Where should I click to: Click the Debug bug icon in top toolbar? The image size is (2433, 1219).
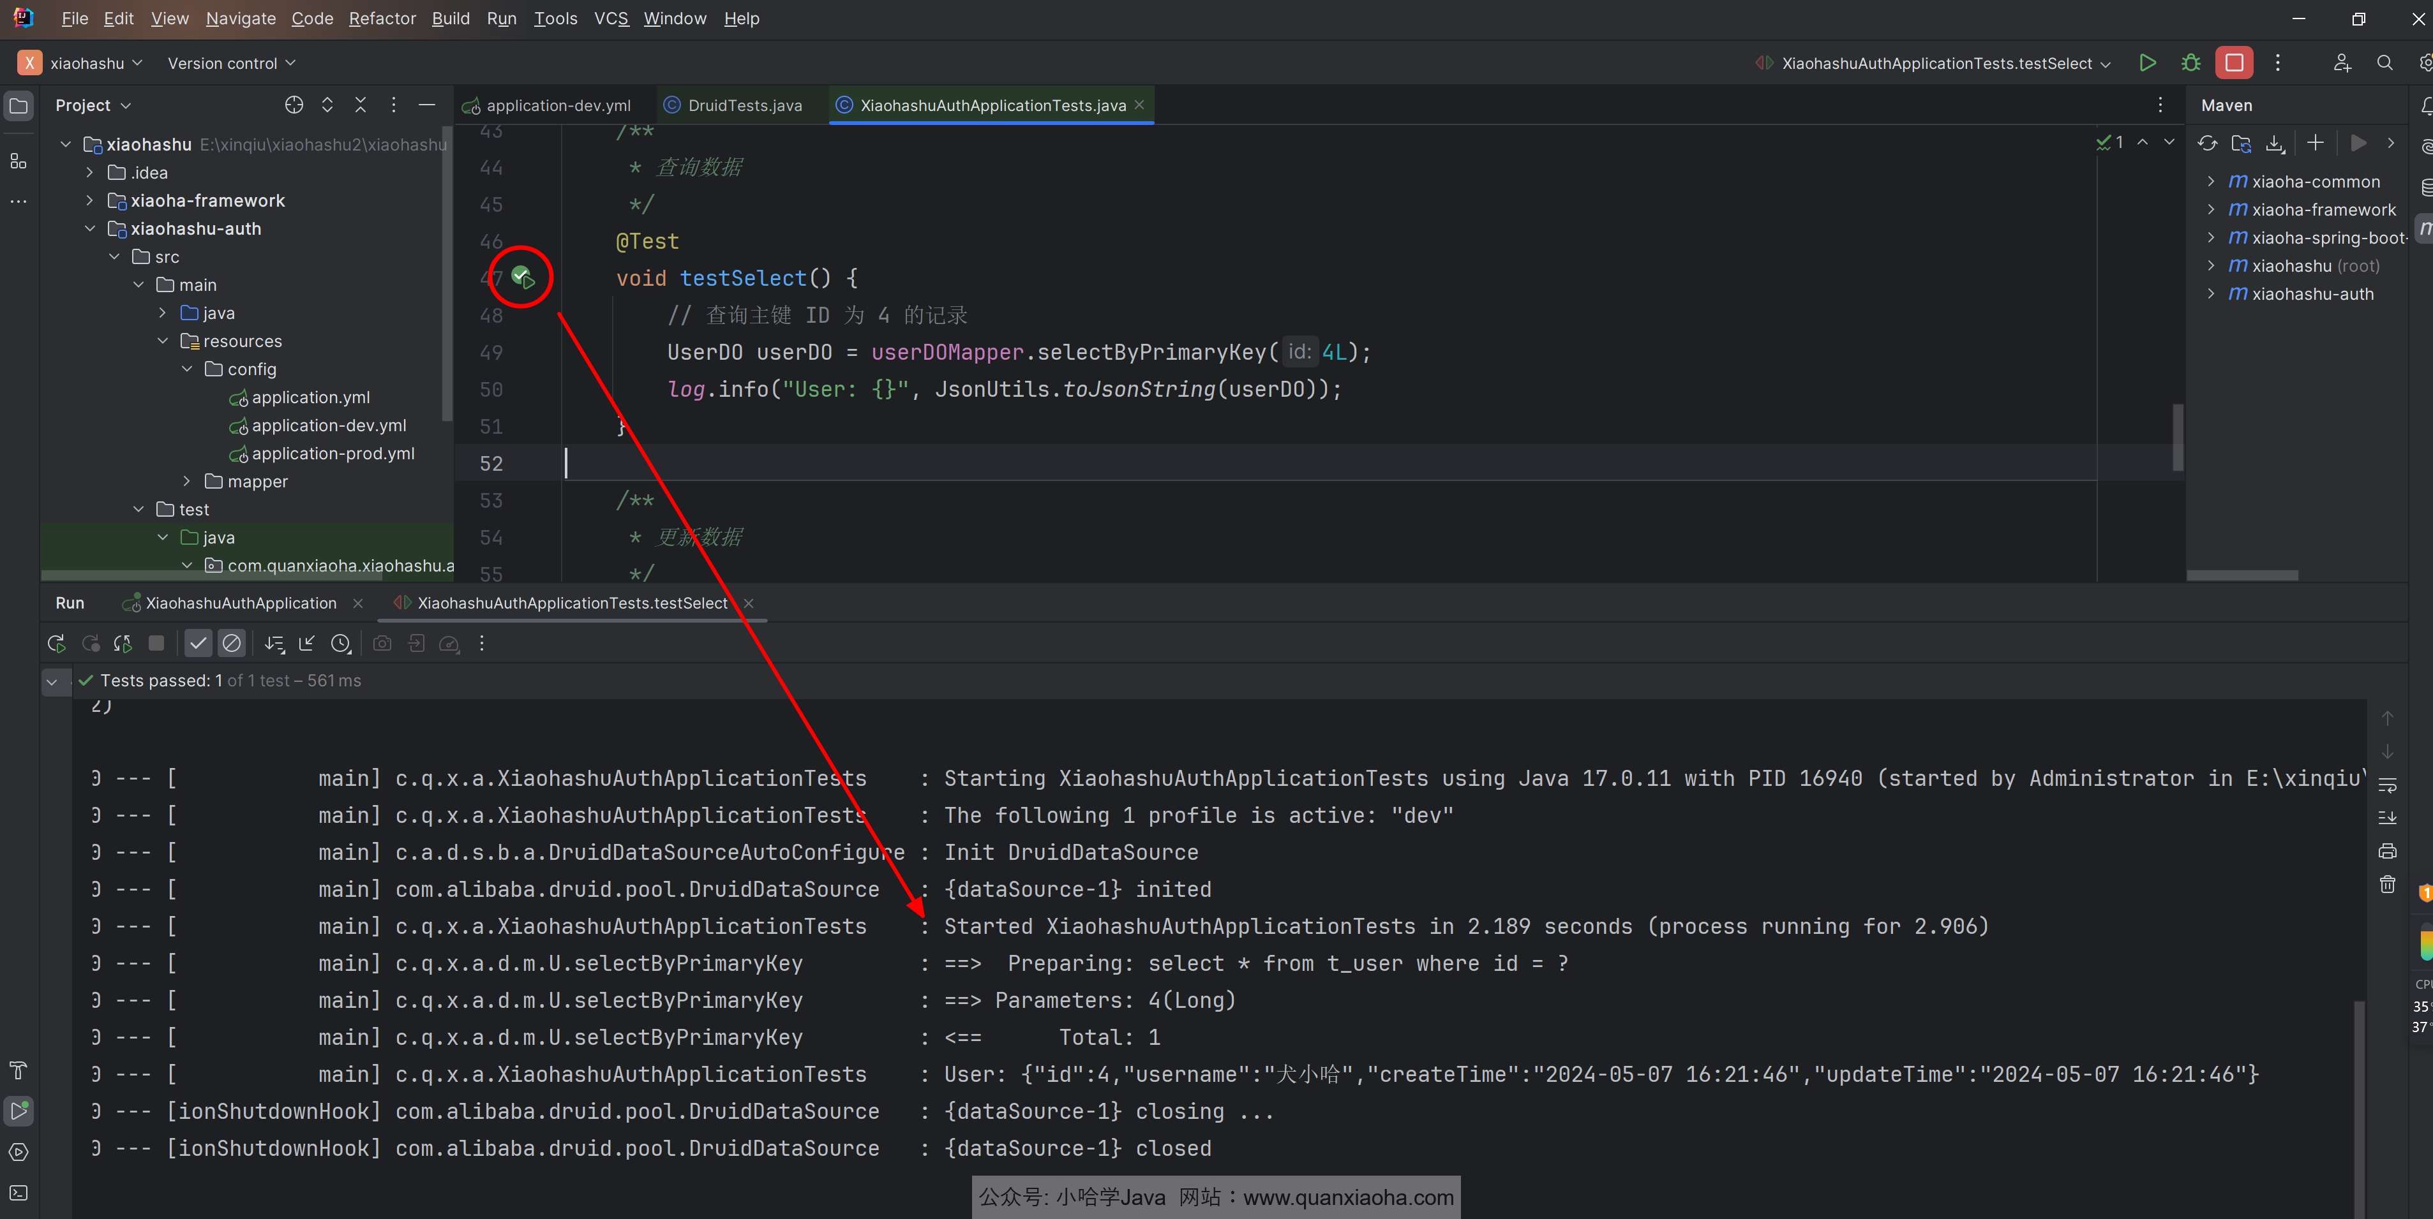(2190, 63)
